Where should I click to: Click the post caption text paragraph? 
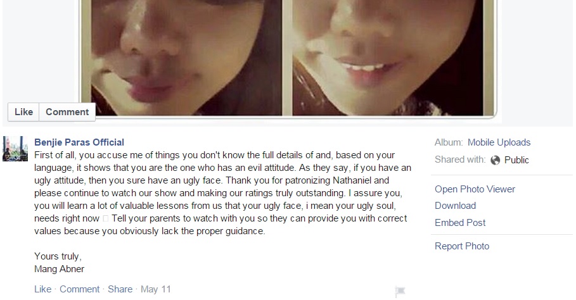(222, 193)
